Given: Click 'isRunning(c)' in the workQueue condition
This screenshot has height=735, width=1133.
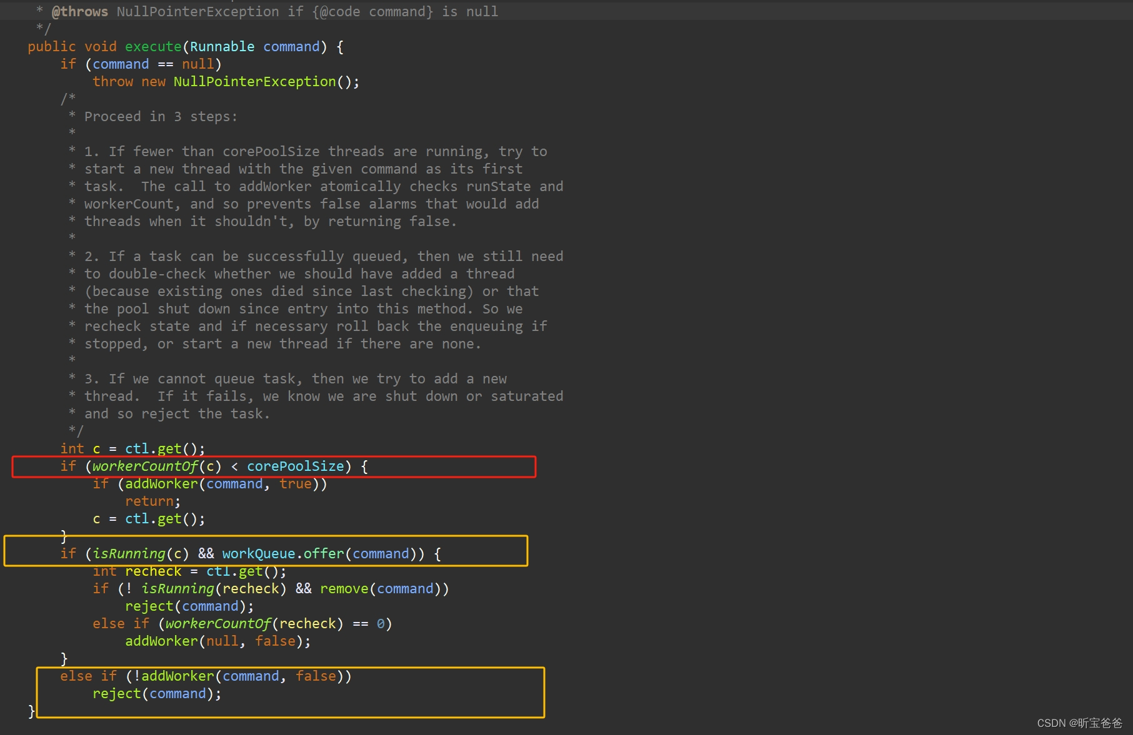Looking at the screenshot, I should 141,554.
